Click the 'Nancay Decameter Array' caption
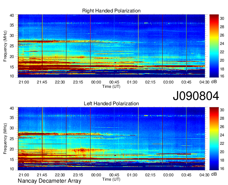This screenshot has height=185, width=228. 49,181
